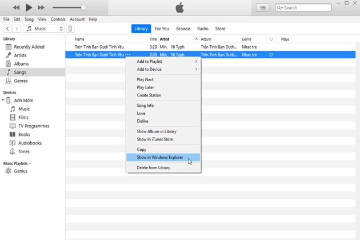This screenshot has height=240, width=360.
Task: Choose Show in iTunes Store
Action: click(x=163, y=139)
